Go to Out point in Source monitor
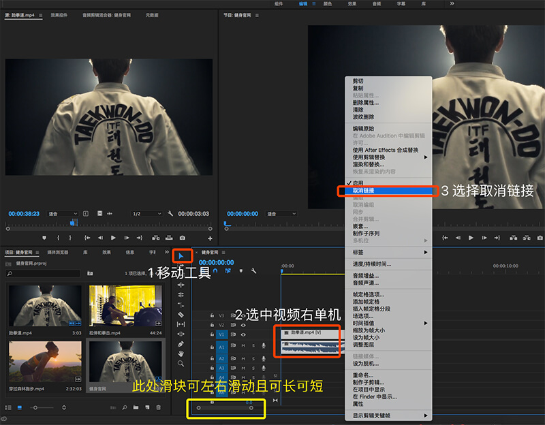The image size is (545, 425). 140,238
